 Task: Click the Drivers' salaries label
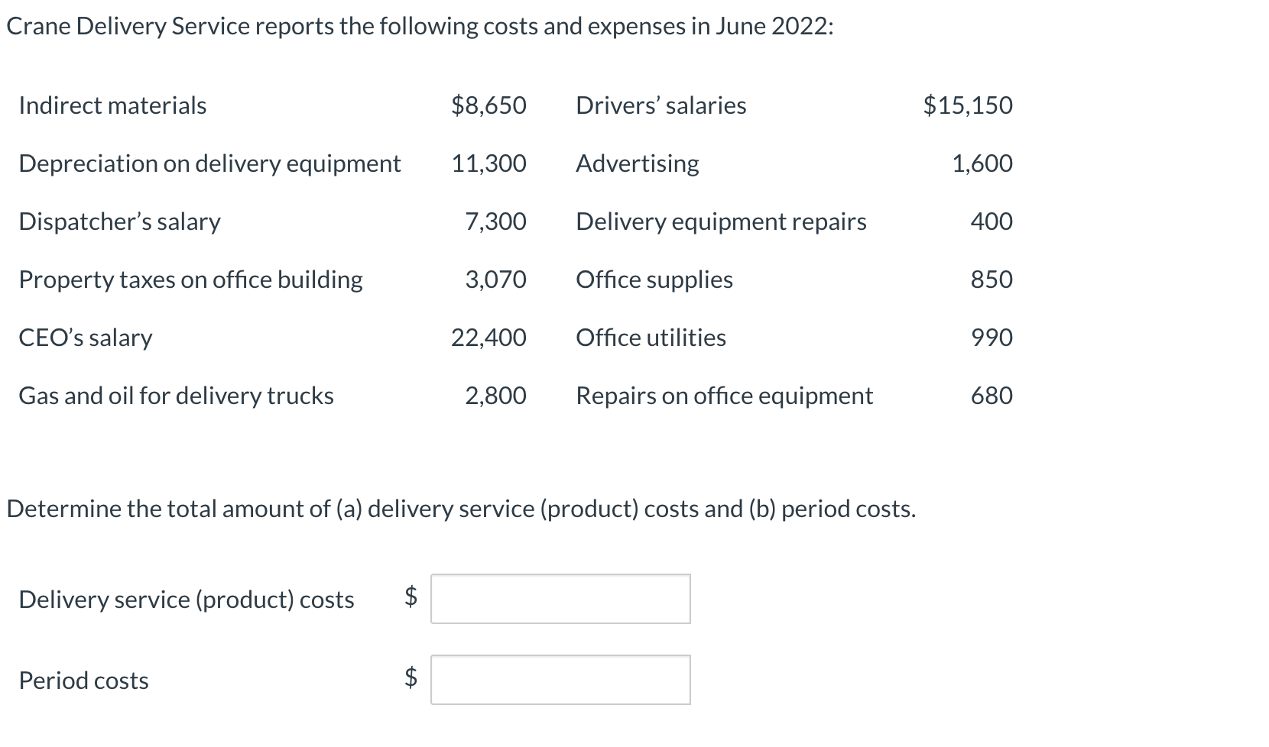pyautogui.click(x=660, y=106)
